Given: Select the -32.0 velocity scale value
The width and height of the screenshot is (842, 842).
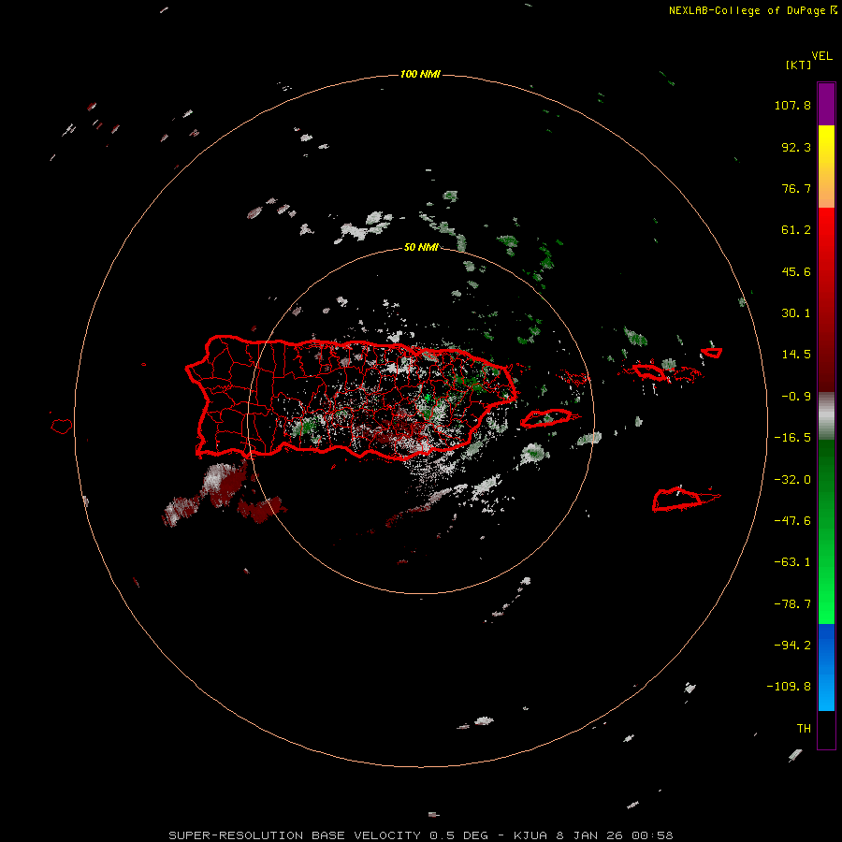Looking at the screenshot, I should (792, 480).
